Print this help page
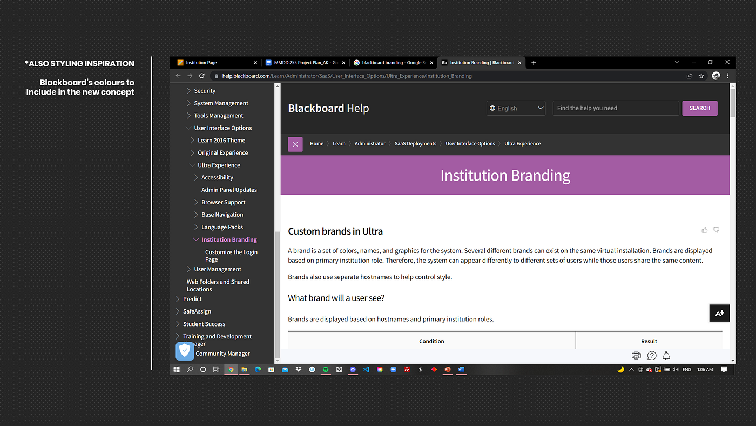The image size is (756, 426). pyautogui.click(x=636, y=356)
